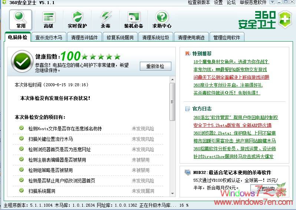Switch to the 修复系统漏洞 tab

click(120, 38)
